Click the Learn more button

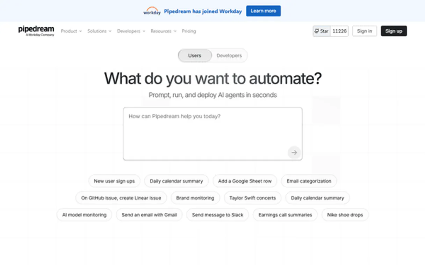pyautogui.click(x=263, y=11)
